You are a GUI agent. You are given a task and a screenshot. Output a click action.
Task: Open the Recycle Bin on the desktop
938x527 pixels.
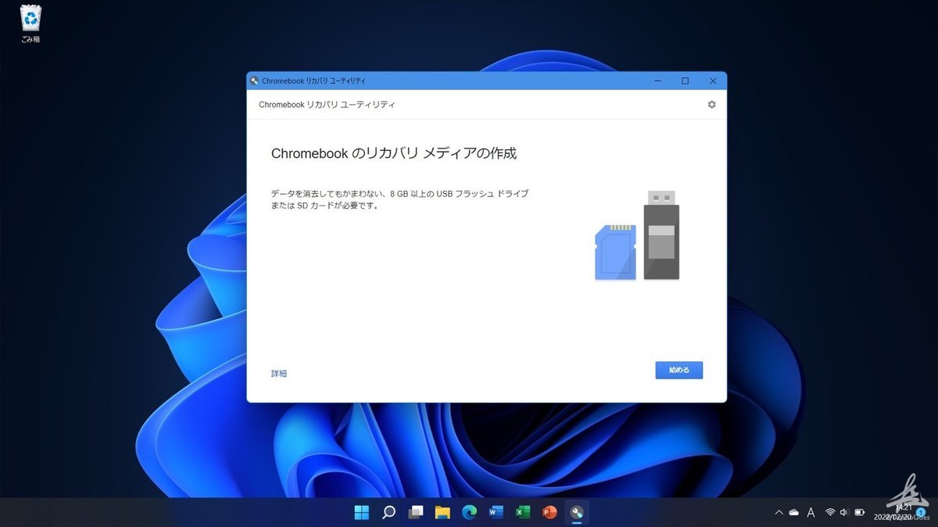30,22
